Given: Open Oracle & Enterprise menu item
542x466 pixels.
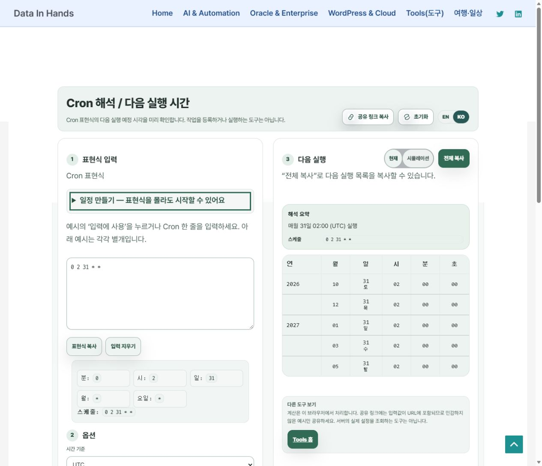Looking at the screenshot, I should [284, 13].
